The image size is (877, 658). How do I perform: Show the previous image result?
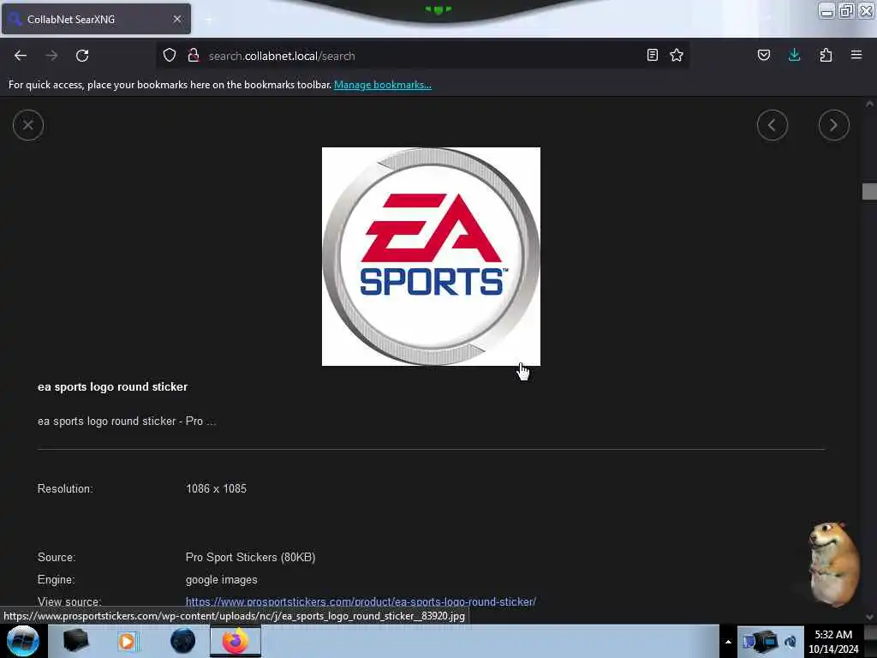coord(773,125)
